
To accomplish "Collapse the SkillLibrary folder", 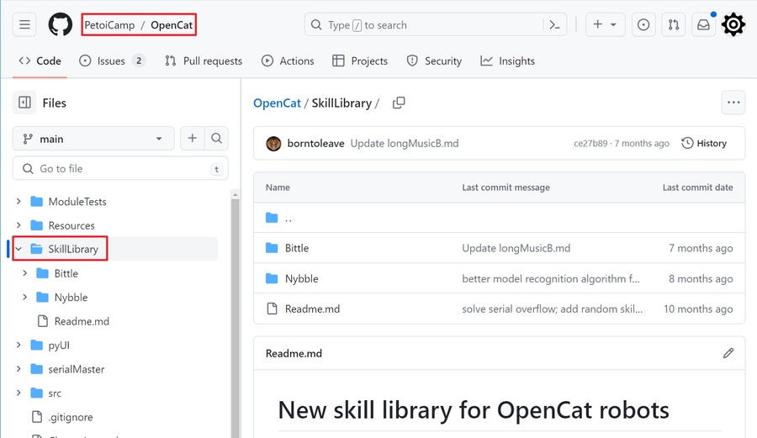I will (x=19, y=249).
